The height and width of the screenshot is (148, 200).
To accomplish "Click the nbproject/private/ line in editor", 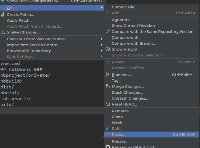I will coord(25,75).
